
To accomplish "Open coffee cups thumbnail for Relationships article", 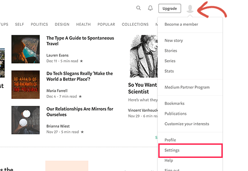I will tap(25, 120).
